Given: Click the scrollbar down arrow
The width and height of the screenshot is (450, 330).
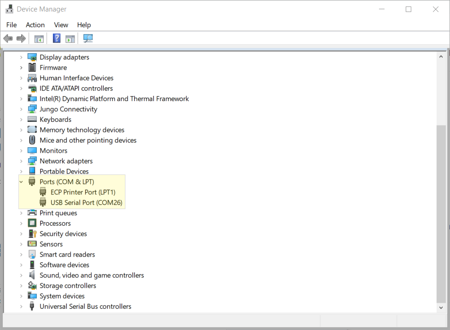Looking at the screenshot, I should click(x=441, y=307).
